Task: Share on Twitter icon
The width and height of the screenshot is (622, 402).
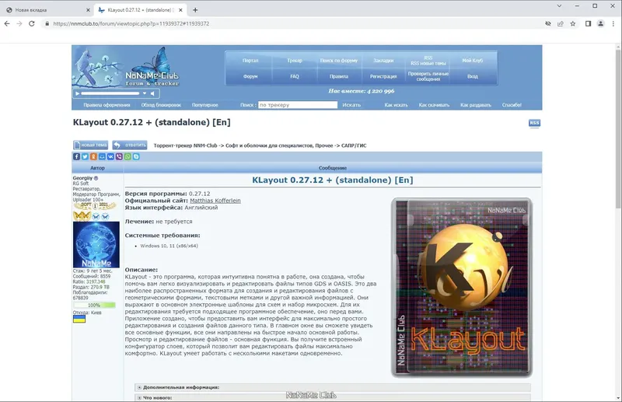Action: 85,157
